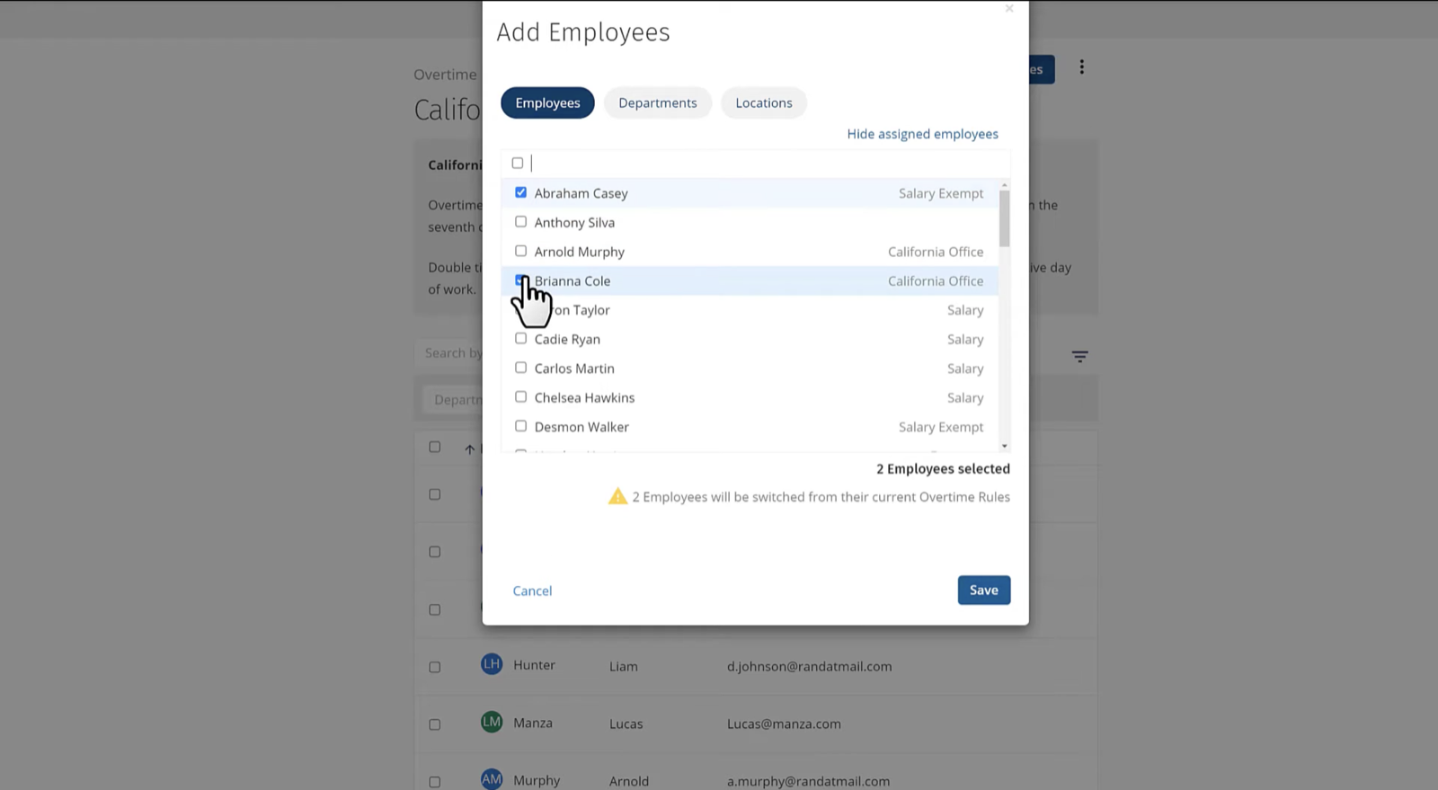
Task: Click the name Arnold Murphy in the dialog list
Action: tap(579, 252)
